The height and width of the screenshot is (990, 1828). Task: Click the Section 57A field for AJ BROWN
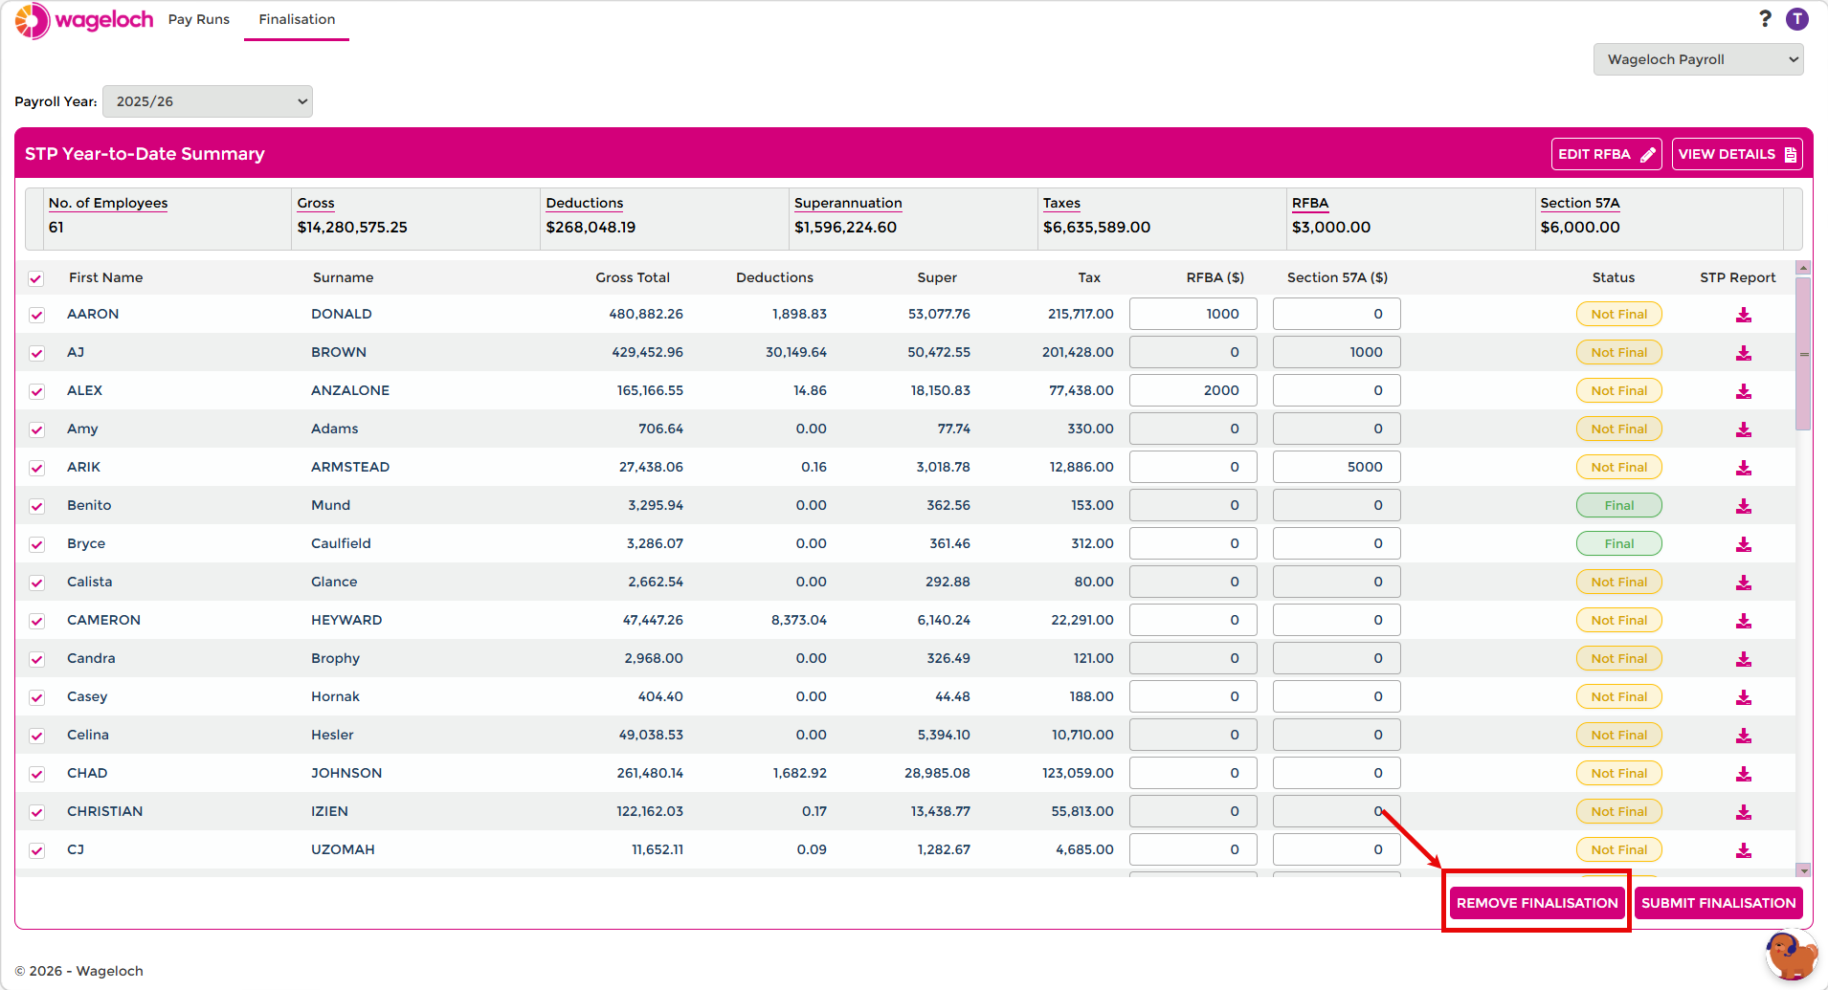click(1337, 352)
